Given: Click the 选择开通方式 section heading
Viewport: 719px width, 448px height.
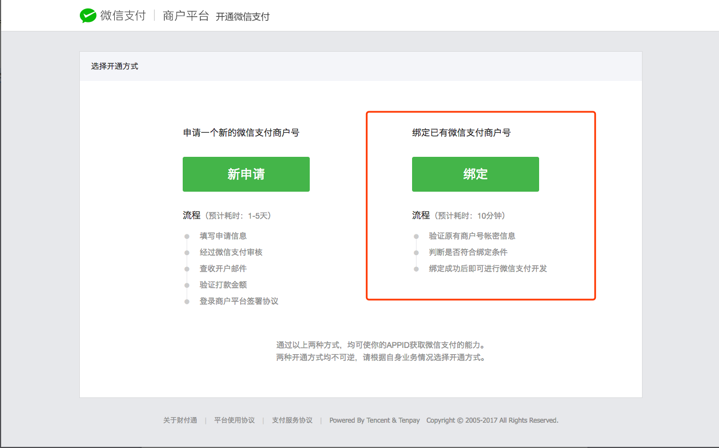Looking at the screenshot, I should [x=115, y=66].
